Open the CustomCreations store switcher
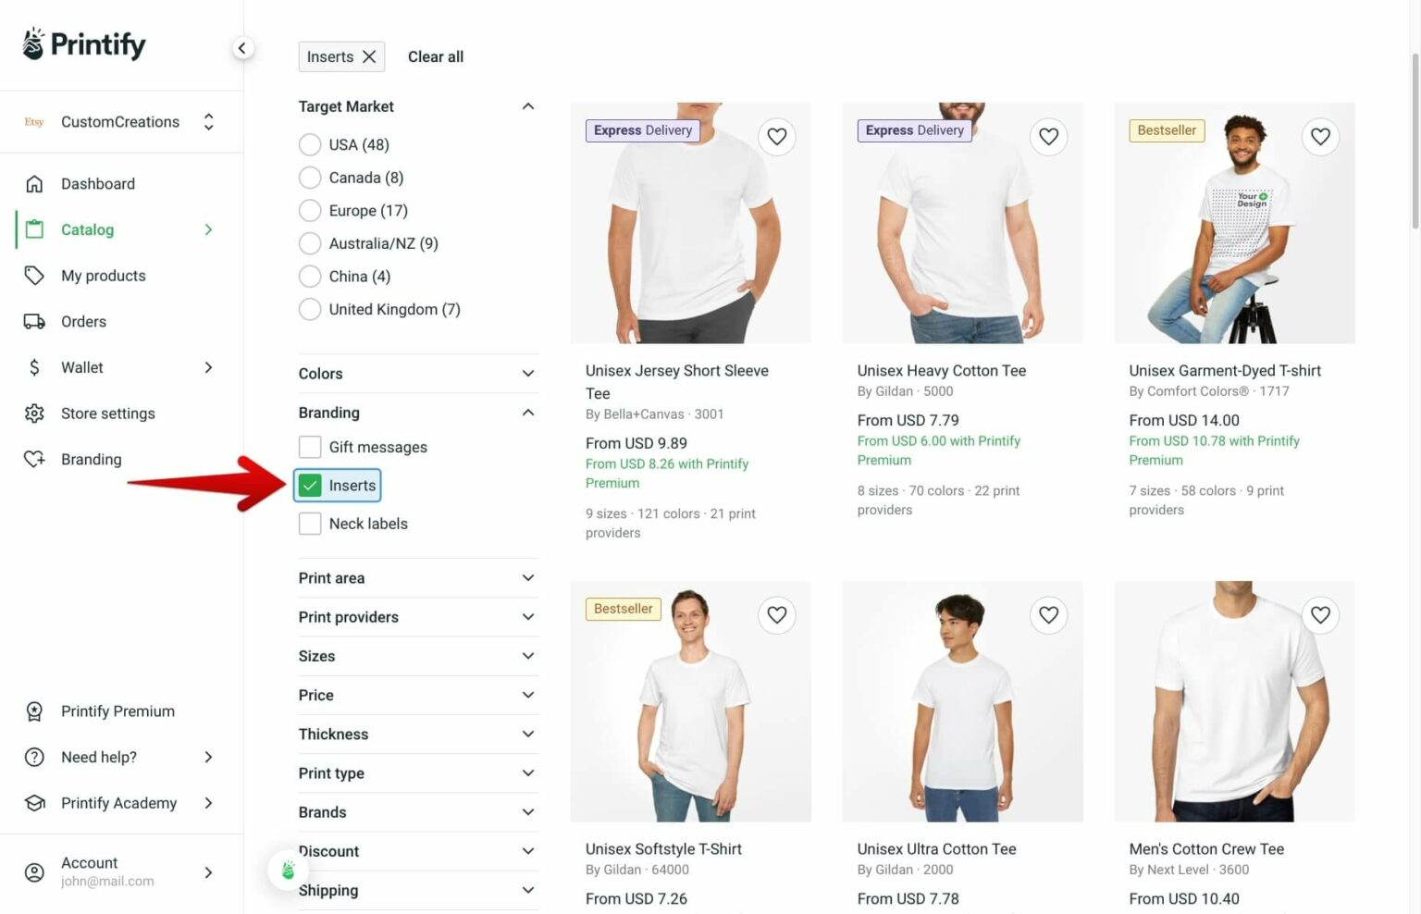1421x914 pixels. point(120,122)
